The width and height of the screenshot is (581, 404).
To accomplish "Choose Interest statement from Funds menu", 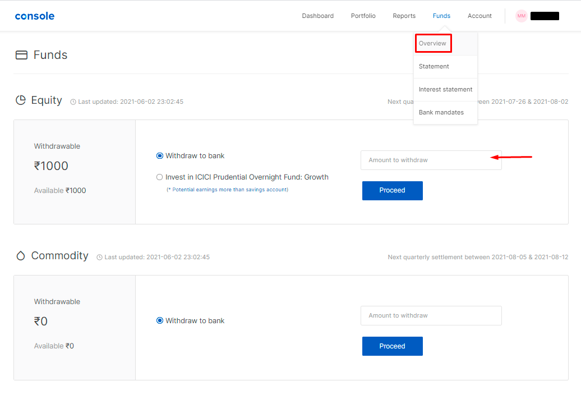I will click(445, 89).
